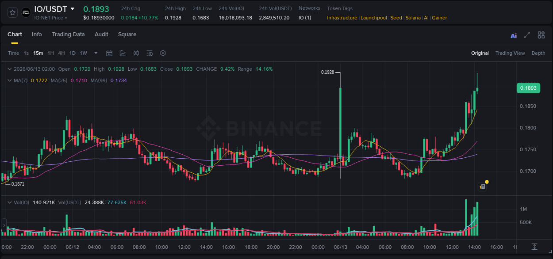Click the Launchpool token tag

374,18
